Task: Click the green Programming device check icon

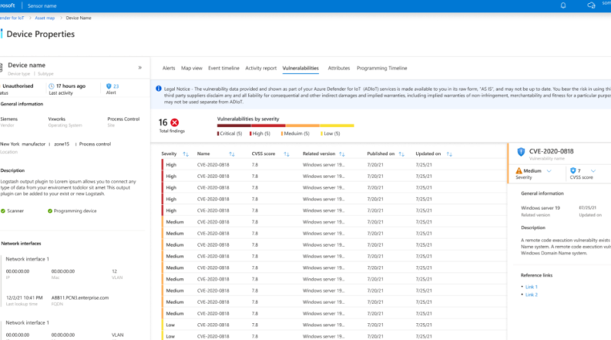Action: [50, 211]
